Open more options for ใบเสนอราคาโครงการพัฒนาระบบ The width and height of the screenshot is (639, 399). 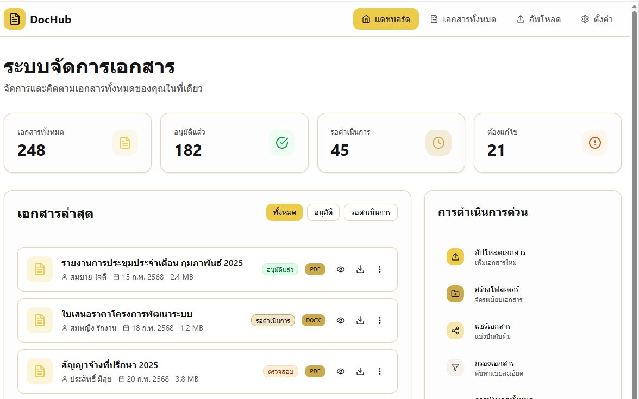(x=379, y=320)
